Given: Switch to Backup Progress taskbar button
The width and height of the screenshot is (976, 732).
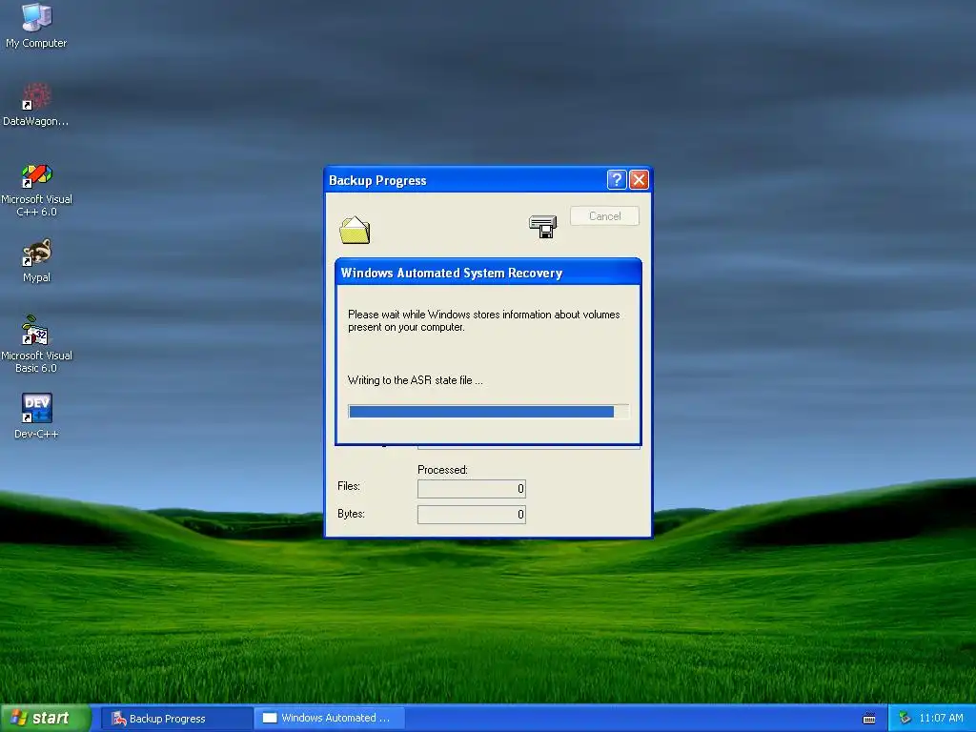Looking at the screenshot, I should [x=176, y=719].
